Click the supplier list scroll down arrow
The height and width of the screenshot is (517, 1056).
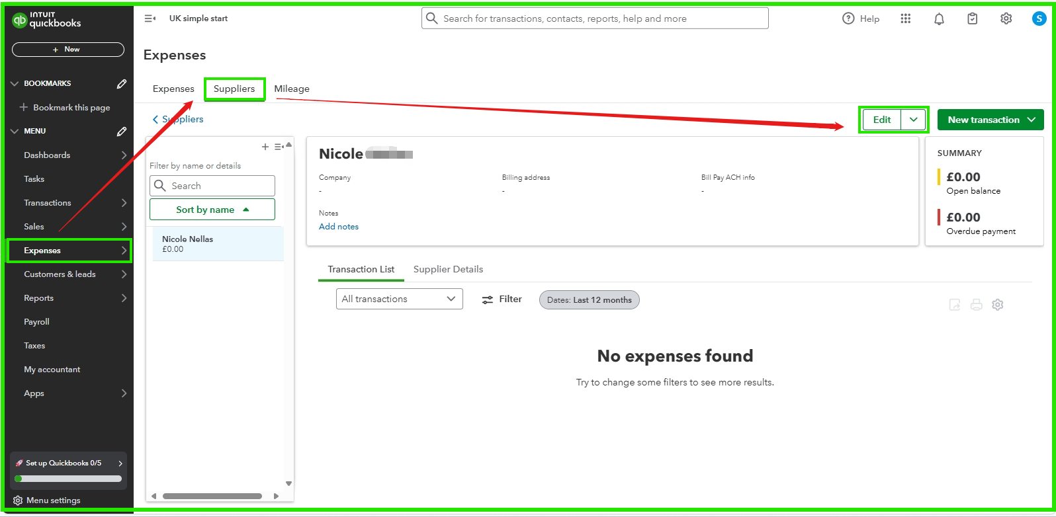click(x=288, y=484)
